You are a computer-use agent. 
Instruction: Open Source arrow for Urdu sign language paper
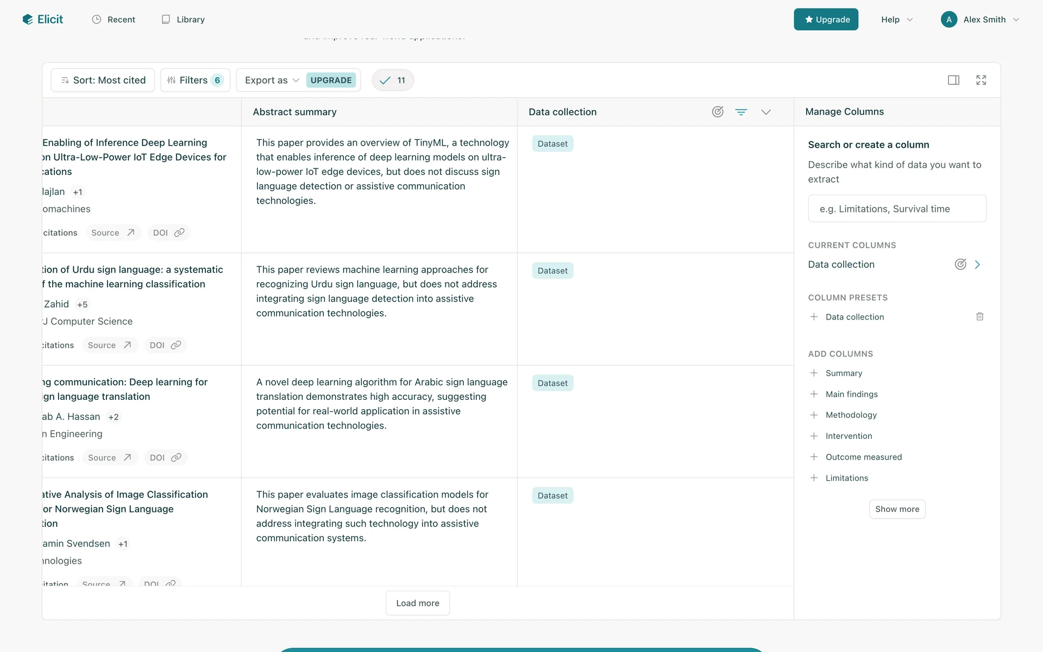click(x=127, y=345)
